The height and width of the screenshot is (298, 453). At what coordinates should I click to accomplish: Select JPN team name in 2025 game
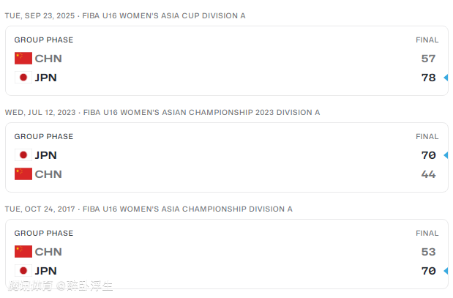(x=45, y=78)
